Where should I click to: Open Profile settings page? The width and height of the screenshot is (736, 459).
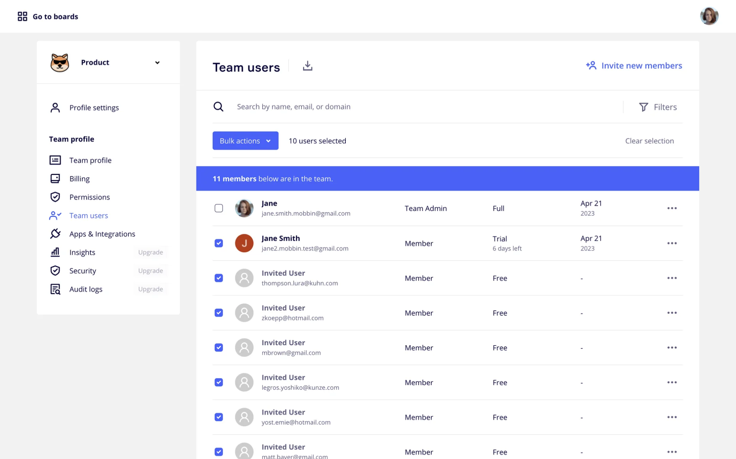pyautogui.click(x=94, y=108)
